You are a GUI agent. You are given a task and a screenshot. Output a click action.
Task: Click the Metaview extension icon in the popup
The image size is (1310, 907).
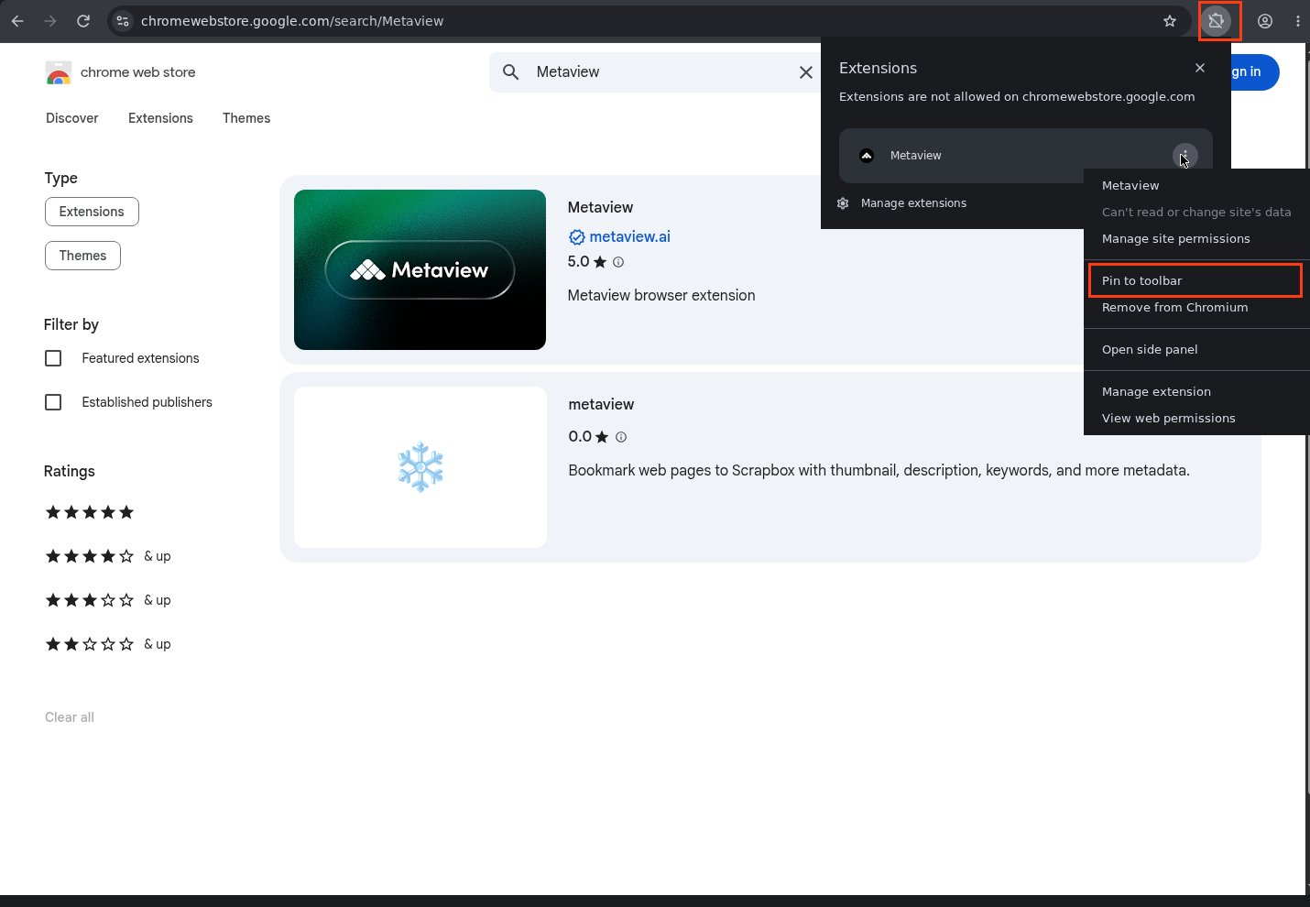tap(867, 156)
